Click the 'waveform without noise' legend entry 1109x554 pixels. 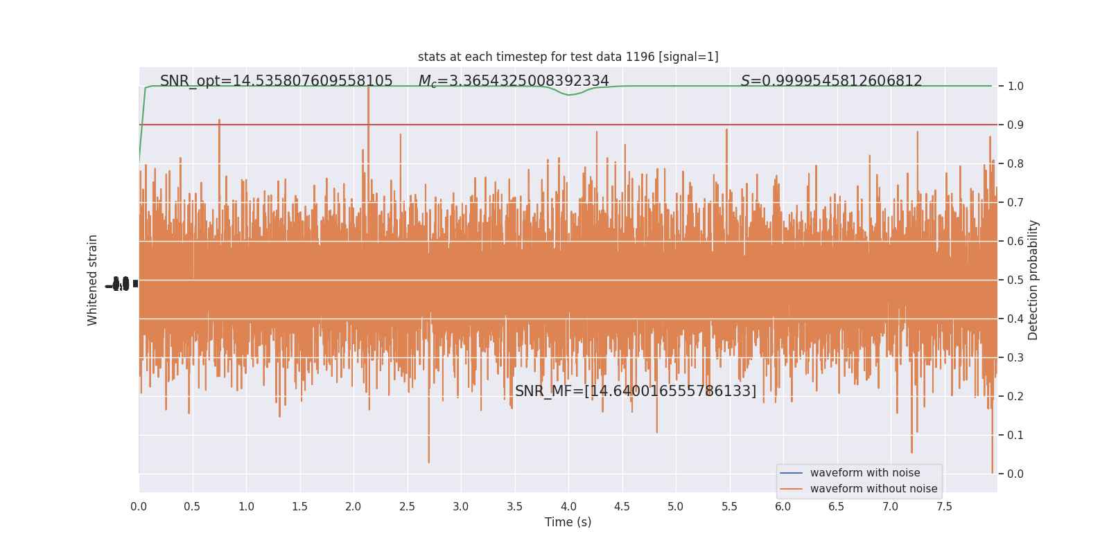click(x=873, y=489)
